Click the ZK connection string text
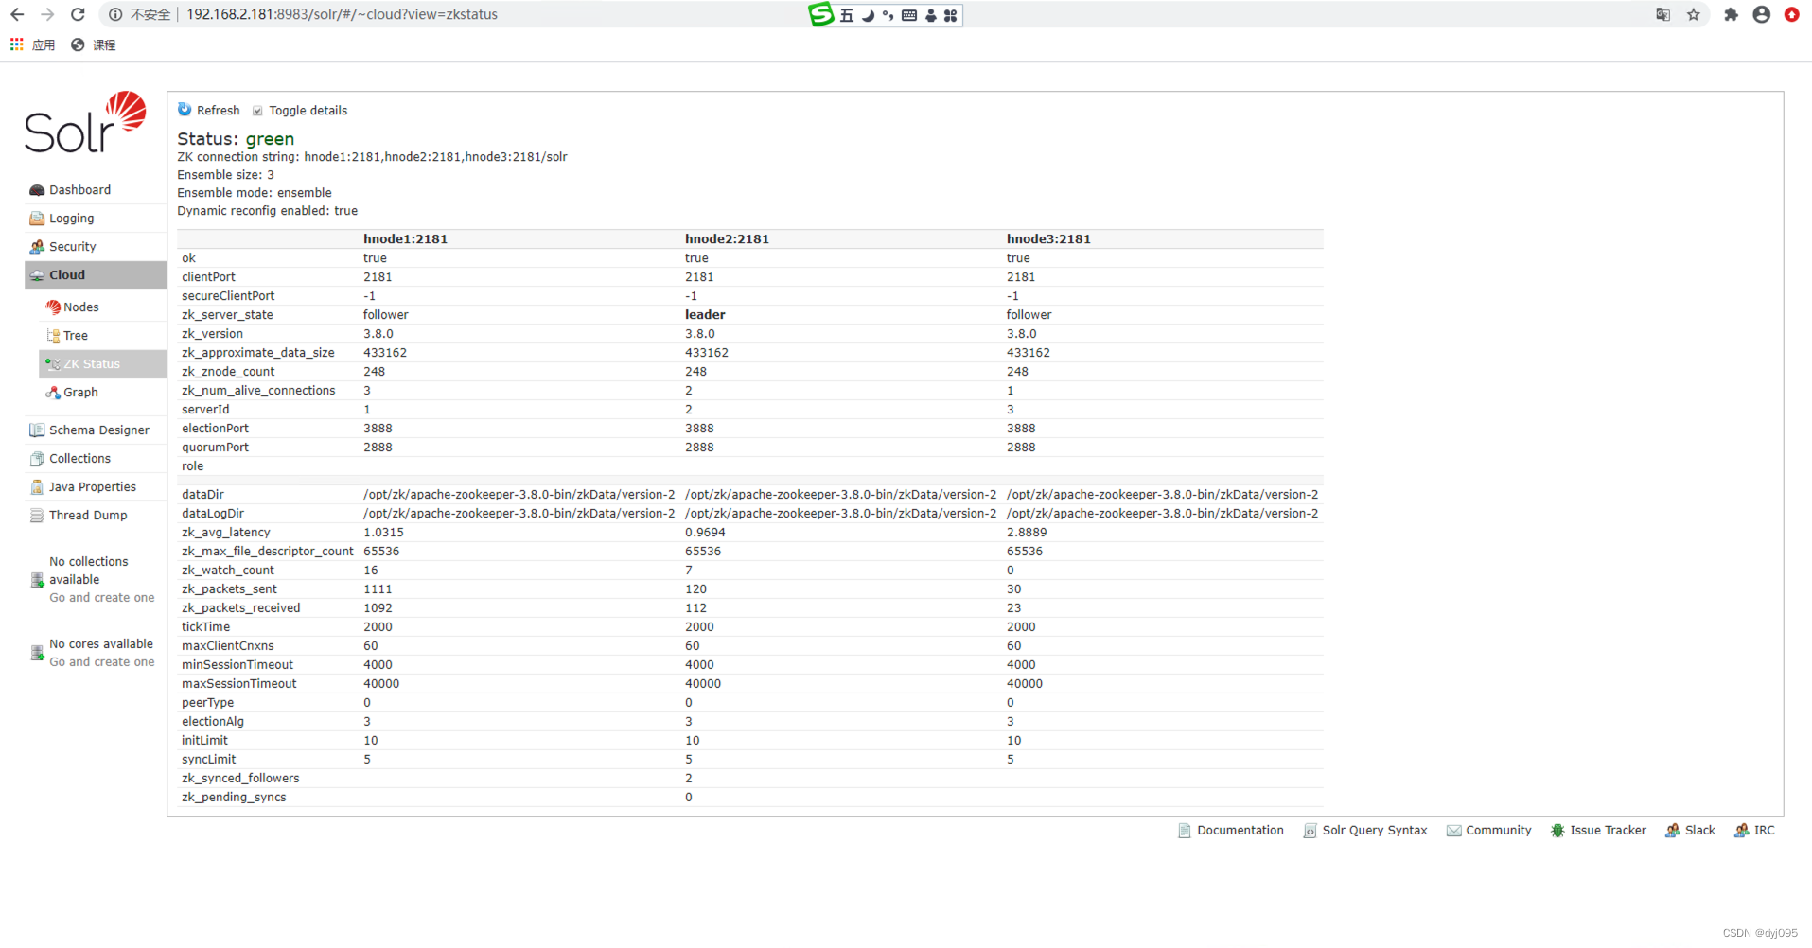This screenshot has height=948, width=1812. coord(372,157)
